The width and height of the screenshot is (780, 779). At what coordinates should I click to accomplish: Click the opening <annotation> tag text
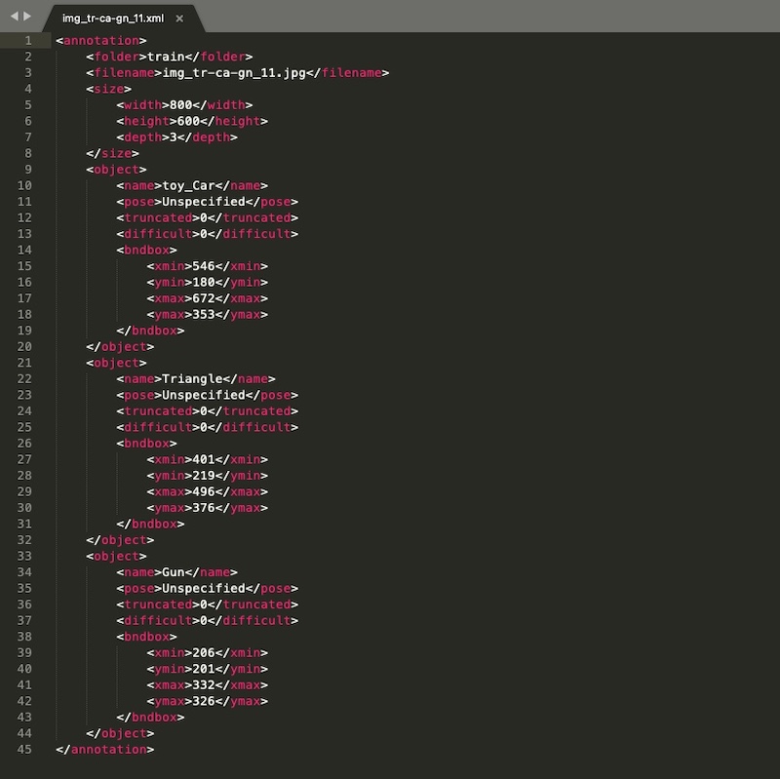[101, 40]
